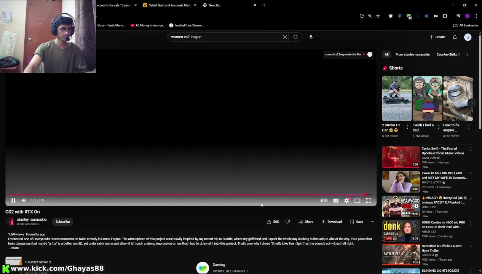Turn on closed captions with the CC button
The height and width of the screenshot is (274, 482).
336,201
